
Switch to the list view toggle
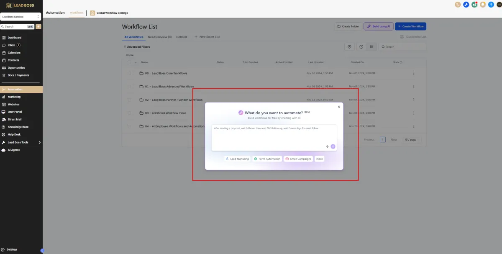click(371, 47)
